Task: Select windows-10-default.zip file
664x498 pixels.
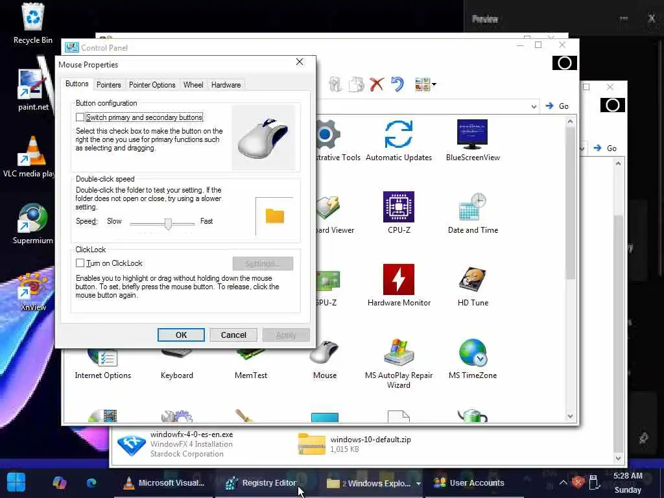Action: click(x=355, y=444)
